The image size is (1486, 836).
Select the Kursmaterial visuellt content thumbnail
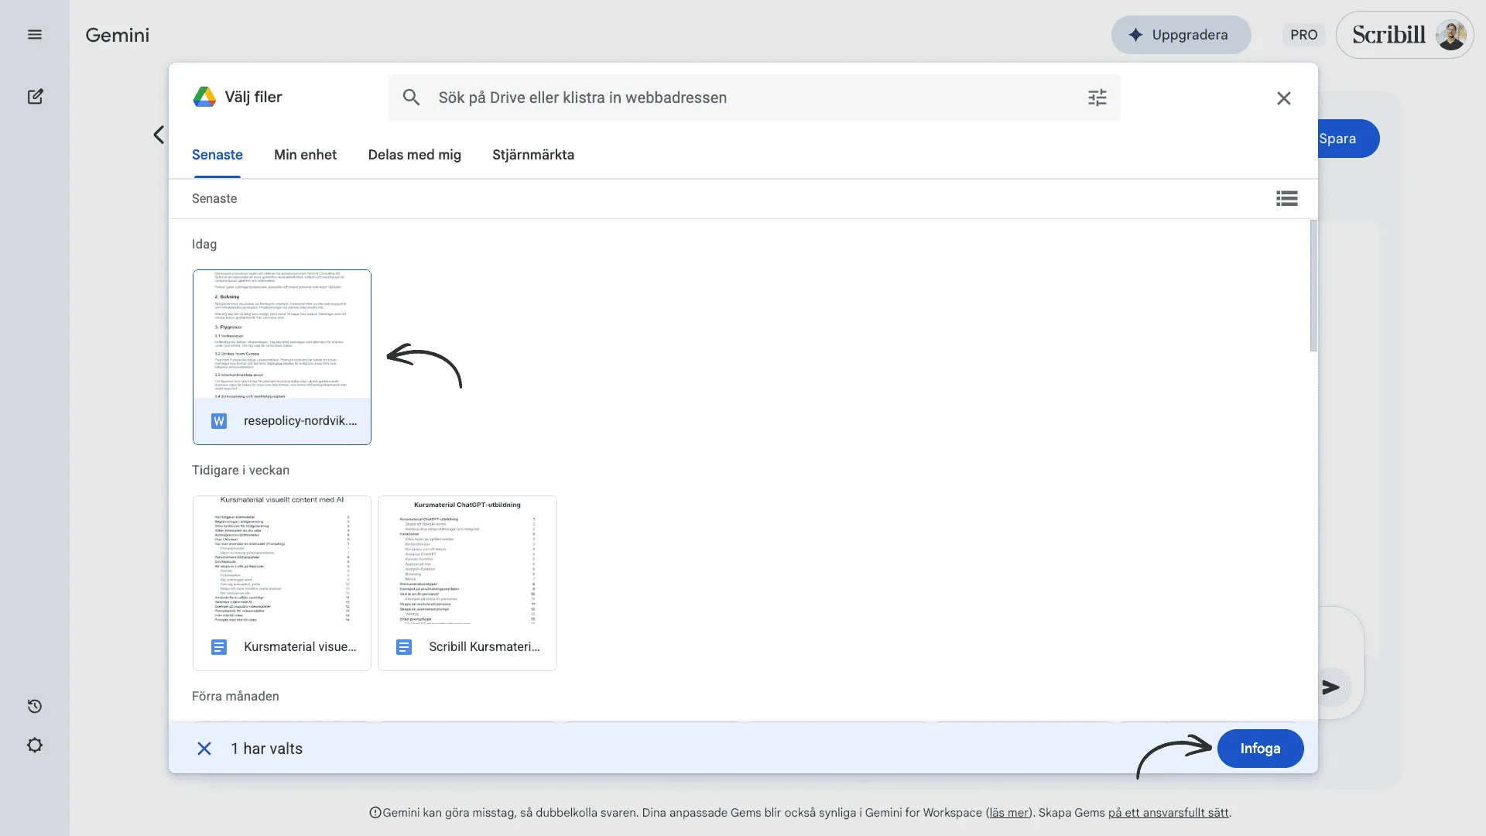[282, 560]
